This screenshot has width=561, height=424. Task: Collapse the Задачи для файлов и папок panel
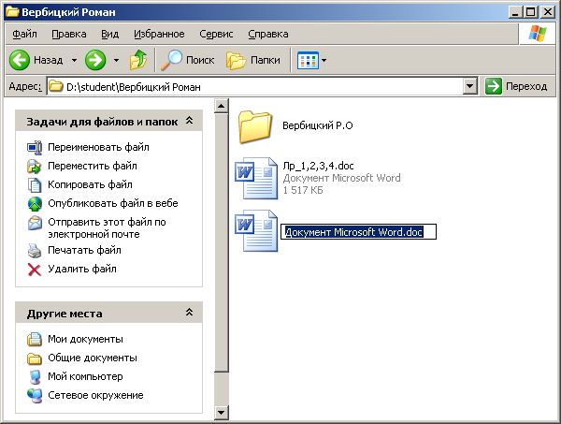click(189, 121)
